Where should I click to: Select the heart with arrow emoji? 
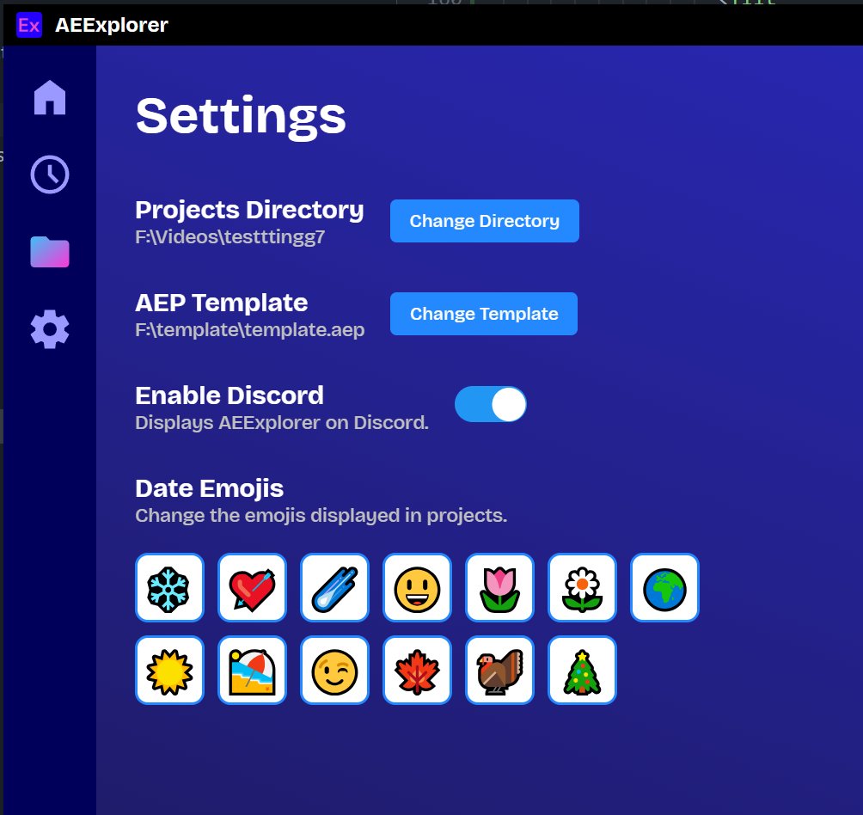252,588
